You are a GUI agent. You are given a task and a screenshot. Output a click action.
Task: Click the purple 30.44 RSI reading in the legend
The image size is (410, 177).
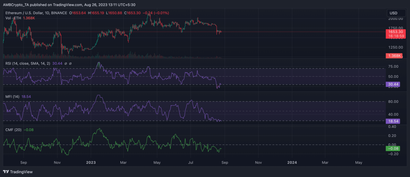click(x=57, y=64)
